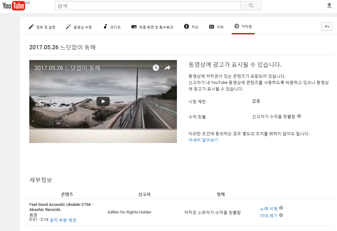Viewport: 337px width, 231px height.
Task: Open the 자막 subtitles tab
Action: click(x=216, y=27)
